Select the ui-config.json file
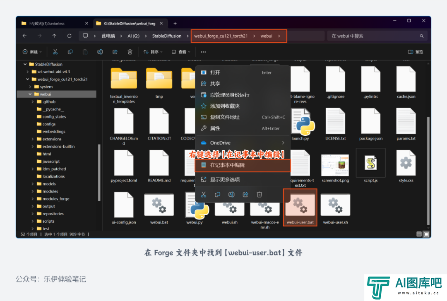The width and height of the screenshot is (447, 301). (124, 209)
